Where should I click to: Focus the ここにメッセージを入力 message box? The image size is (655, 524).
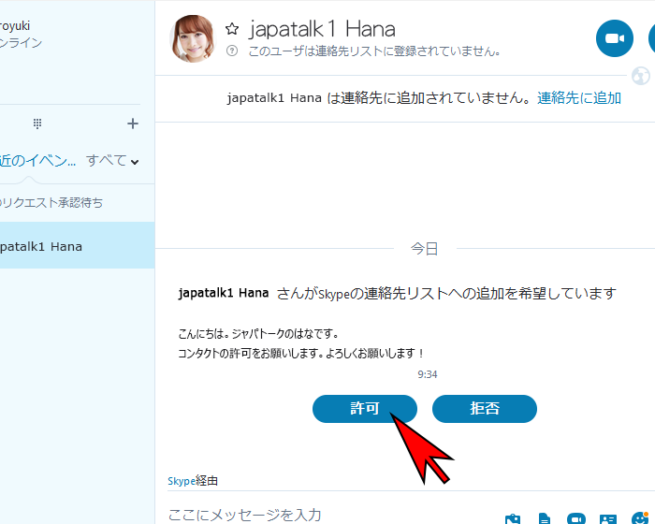tap(245, 515)
